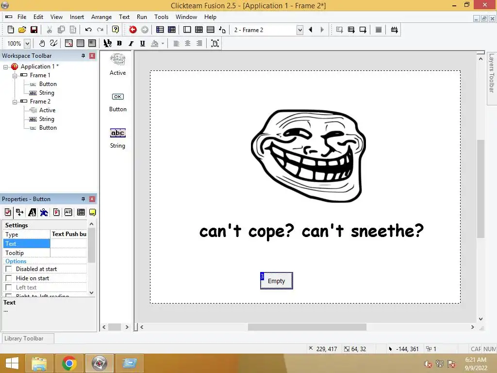
Task: Check the Hide on start option
Action: [x=9, y=278]
